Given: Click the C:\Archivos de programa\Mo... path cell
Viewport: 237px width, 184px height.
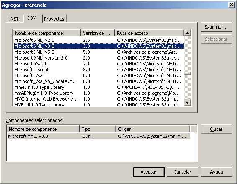Looking at the screenshot, I should (x=148, y=93).
